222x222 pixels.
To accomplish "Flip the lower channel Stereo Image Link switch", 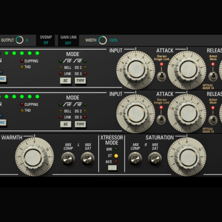I will (x=161, y=119).
